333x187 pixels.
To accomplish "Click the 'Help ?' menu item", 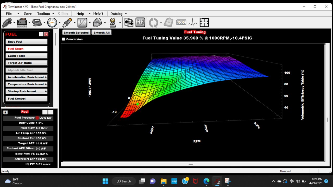I will click(98, 14).
